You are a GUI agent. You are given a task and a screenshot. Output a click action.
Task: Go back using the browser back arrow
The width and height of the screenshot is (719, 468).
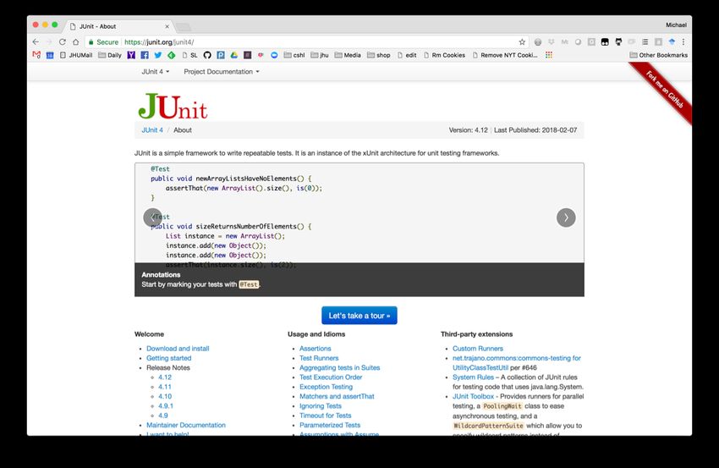pos(36,41)
